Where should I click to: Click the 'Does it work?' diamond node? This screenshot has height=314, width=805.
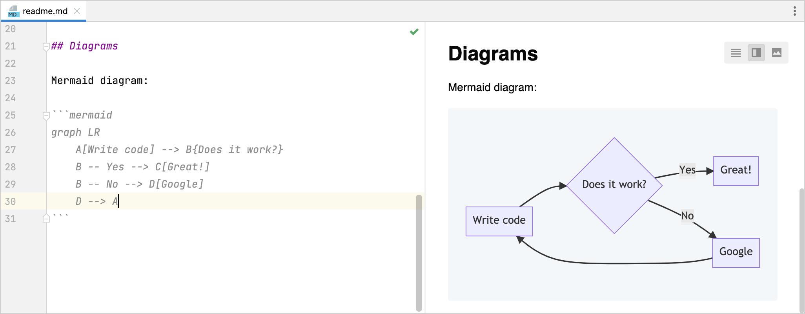pos(614,185)
